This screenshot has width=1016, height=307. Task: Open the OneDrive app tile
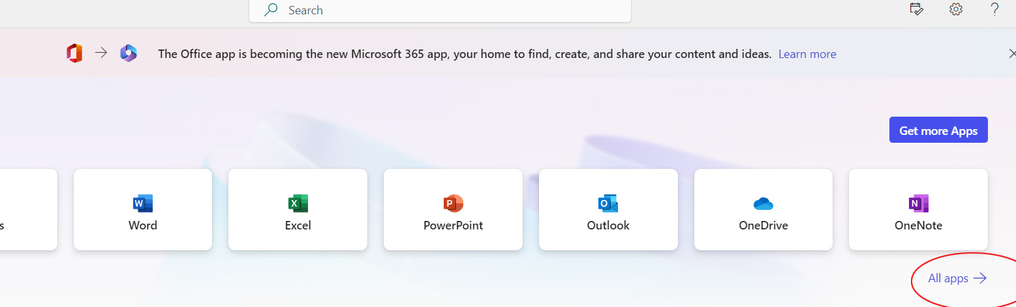763,209
